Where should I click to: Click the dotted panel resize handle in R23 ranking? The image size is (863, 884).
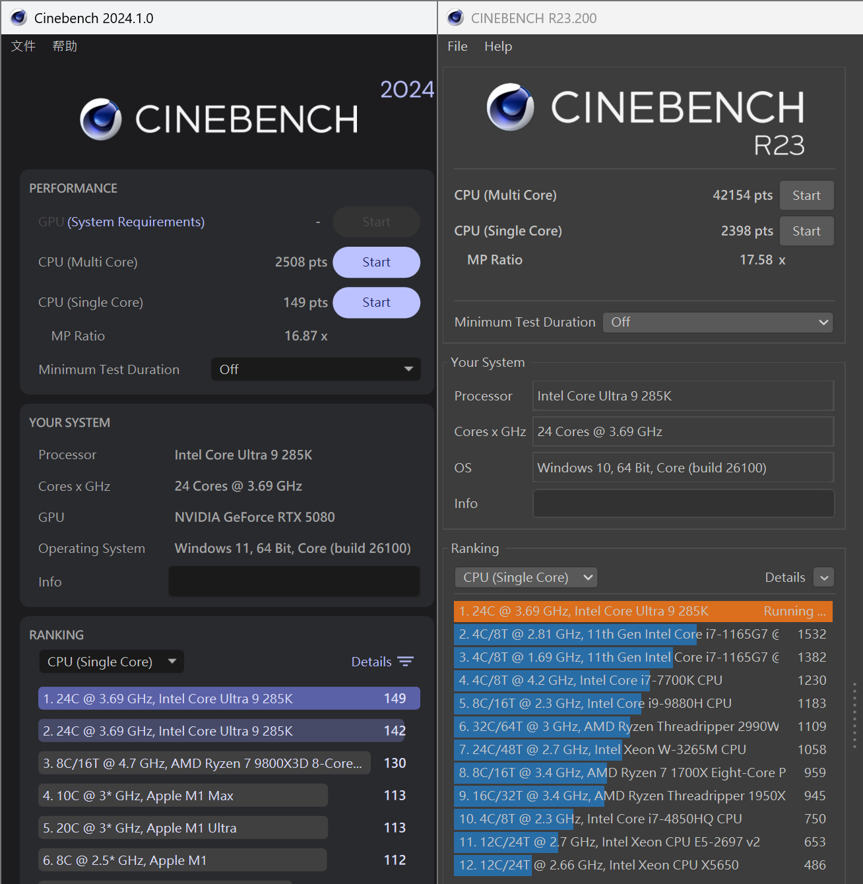point(854,715)
